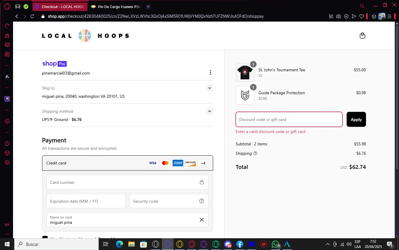Reload the current page
Screen dimensions: 399x250
coord(32,16)
